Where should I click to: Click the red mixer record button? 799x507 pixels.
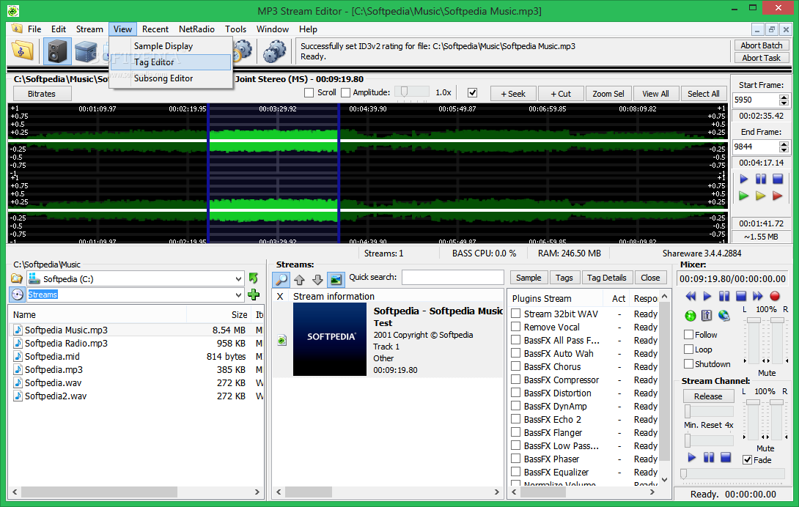(775, 296)
